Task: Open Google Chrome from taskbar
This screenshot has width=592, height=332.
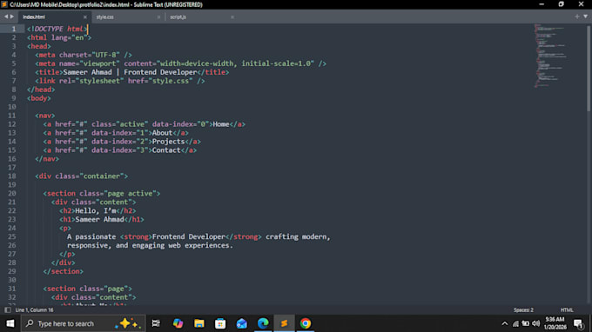Action: click(306, 323)
